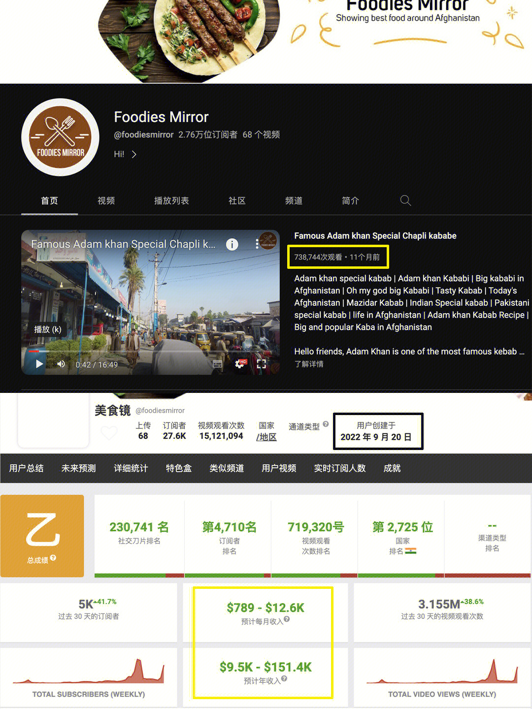Click the channel logo watermark in the video

pyautogui.click(x=268, y=241)
